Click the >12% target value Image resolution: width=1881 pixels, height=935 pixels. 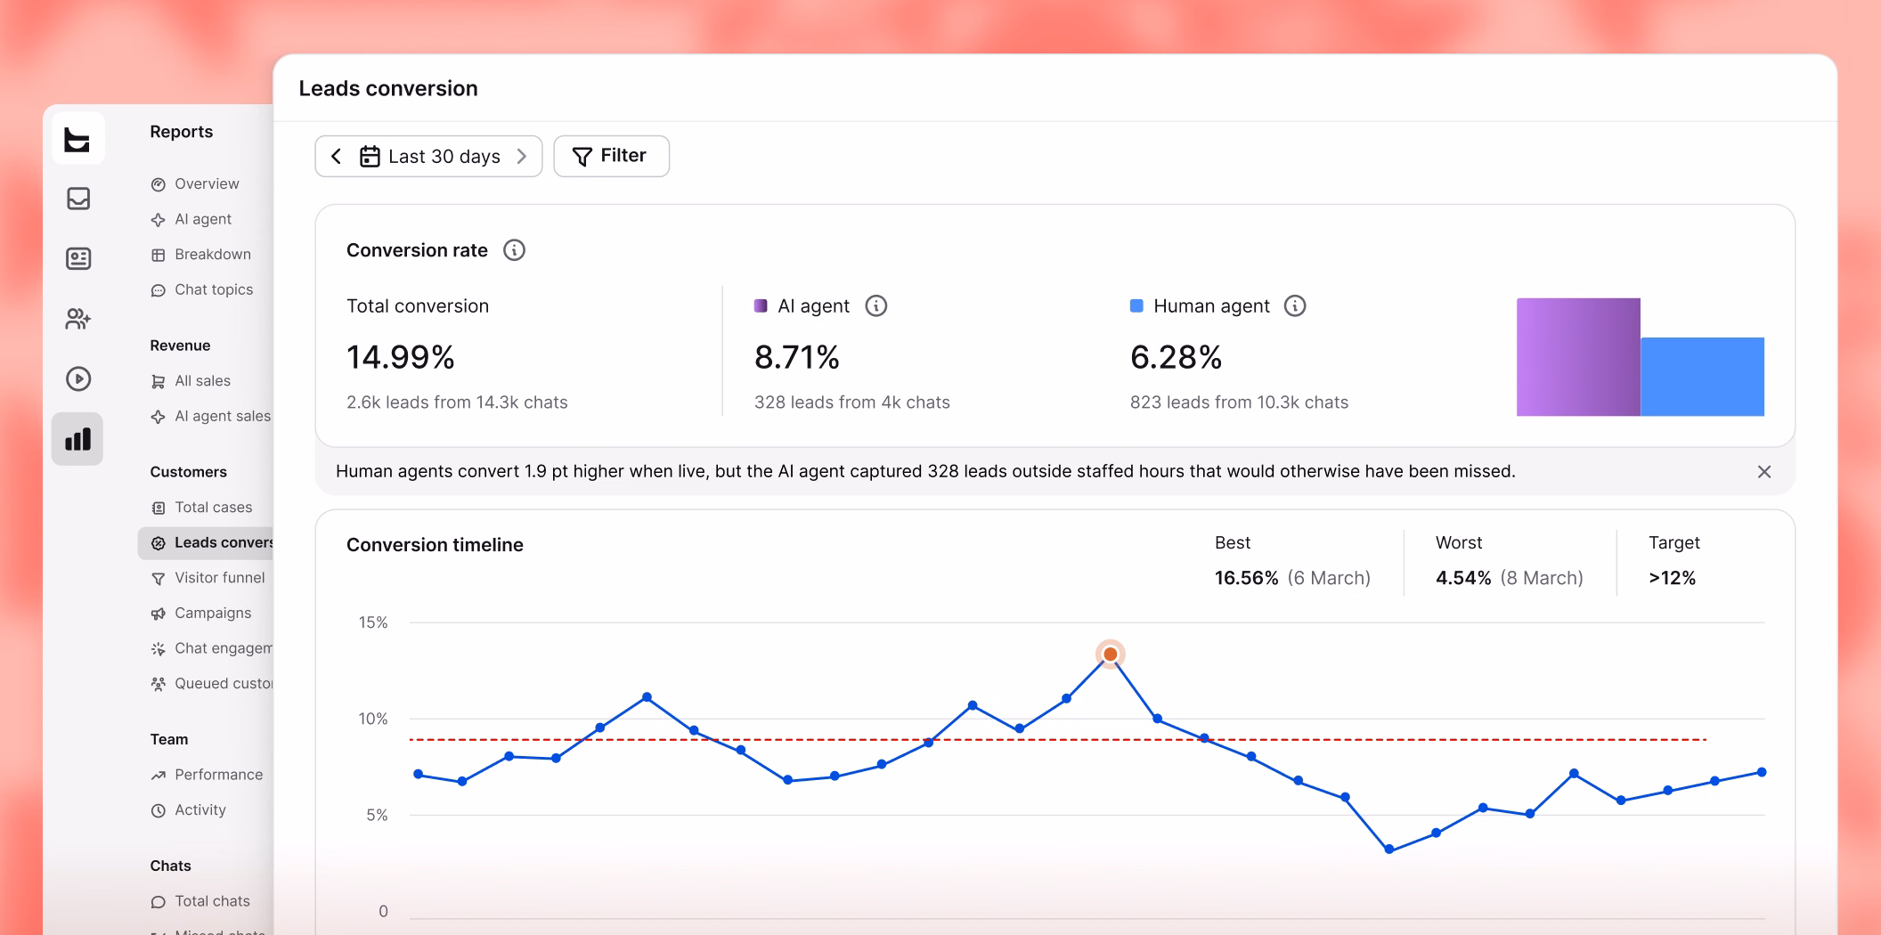tap(1672, 579)
